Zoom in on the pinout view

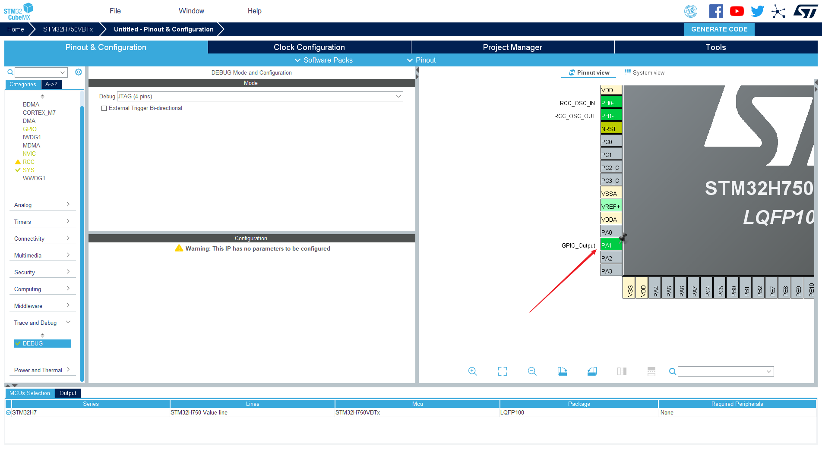pos(473,371)
